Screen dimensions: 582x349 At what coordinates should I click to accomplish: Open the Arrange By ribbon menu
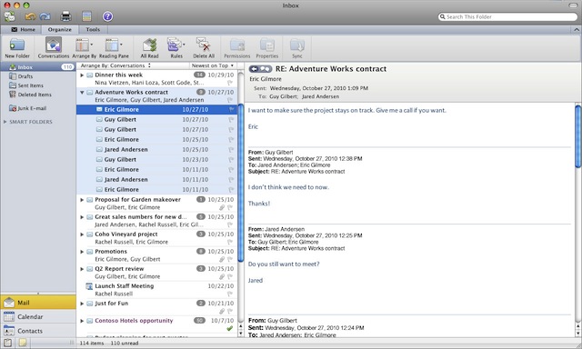click(x=84, y=48)
